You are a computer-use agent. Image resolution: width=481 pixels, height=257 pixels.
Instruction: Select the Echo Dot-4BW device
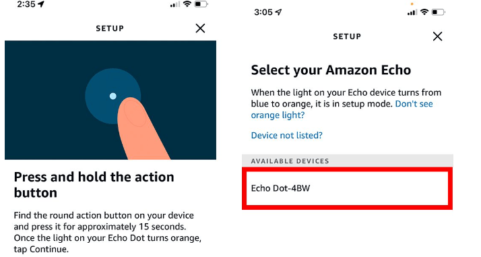[x=347, y=188]
